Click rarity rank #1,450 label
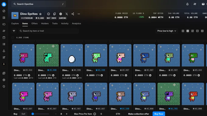Viewport: 207px width, 116px height. coord(52,70)
